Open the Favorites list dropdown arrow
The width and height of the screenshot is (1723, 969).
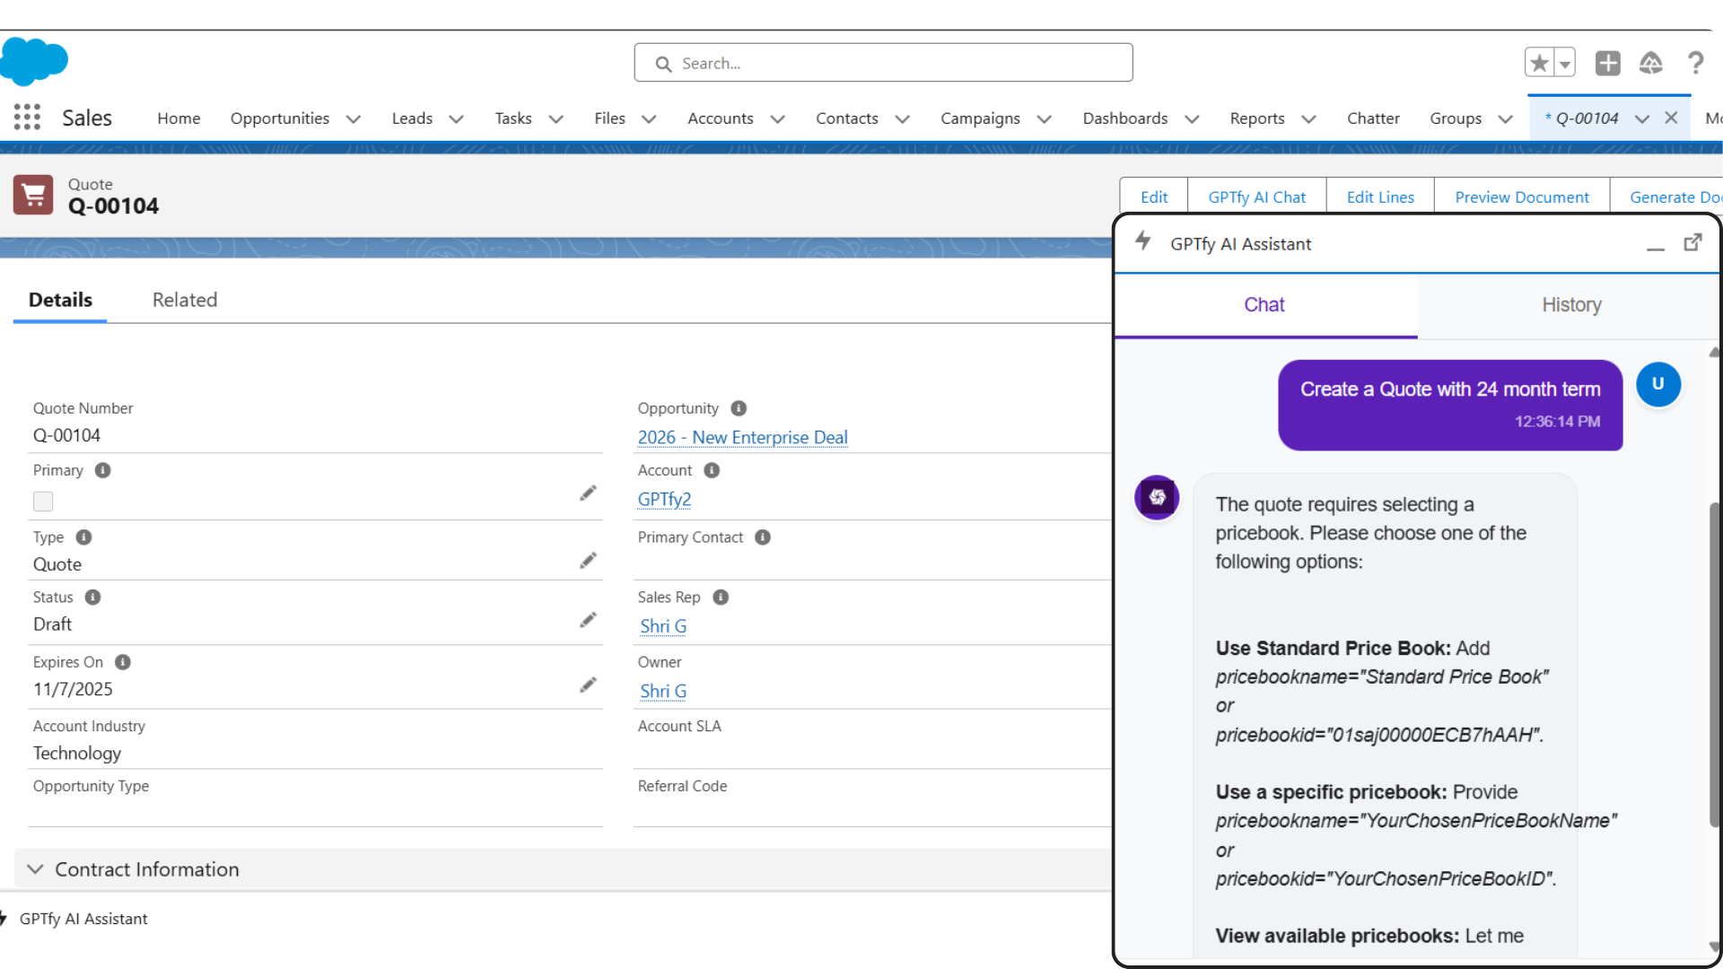pos(1565,64)
